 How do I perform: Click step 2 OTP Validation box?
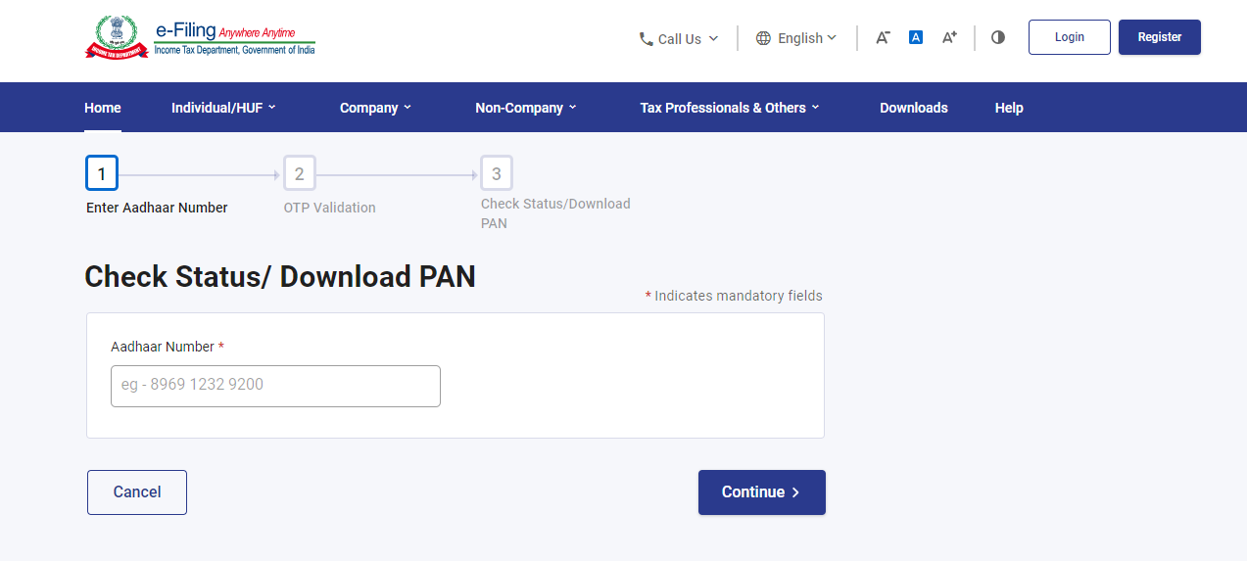pyautogui.click(x=299, y=174)
